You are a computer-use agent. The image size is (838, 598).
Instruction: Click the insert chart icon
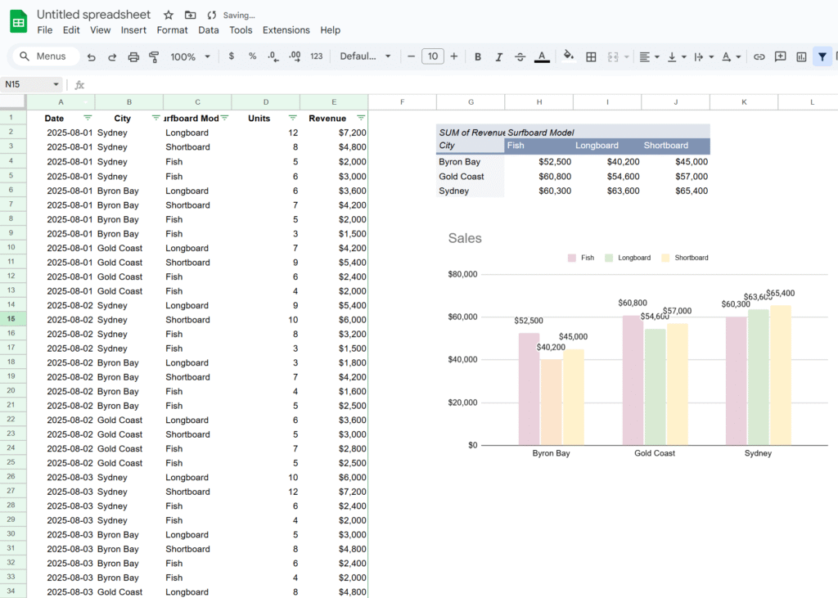801,56
